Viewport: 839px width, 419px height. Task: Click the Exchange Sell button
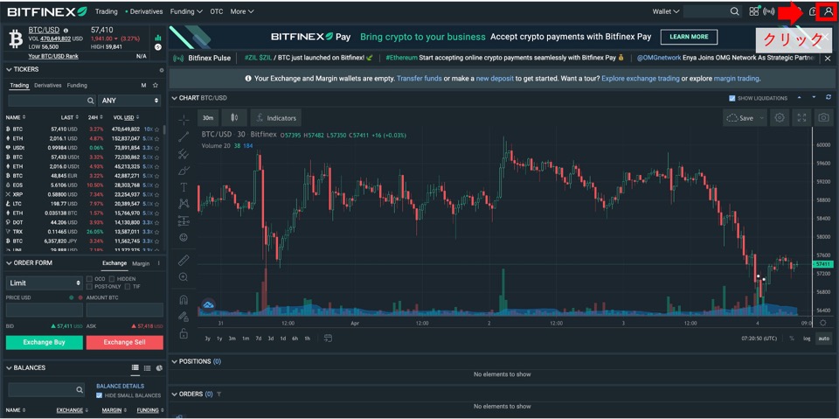click(125, 342)
